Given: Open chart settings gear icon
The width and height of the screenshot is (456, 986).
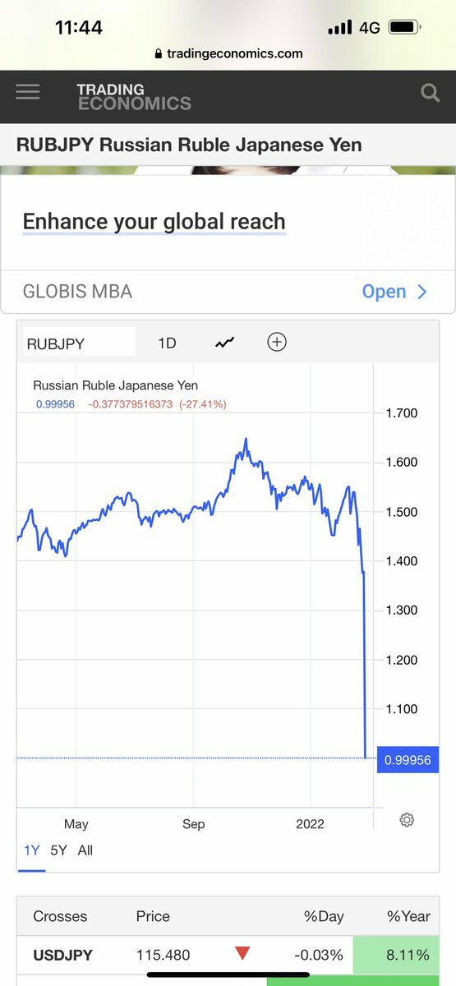Looking at the screenshot, I should point(407,819).
